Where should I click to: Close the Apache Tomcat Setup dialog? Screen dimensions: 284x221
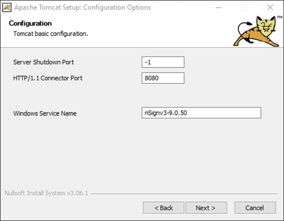[270, 8]
